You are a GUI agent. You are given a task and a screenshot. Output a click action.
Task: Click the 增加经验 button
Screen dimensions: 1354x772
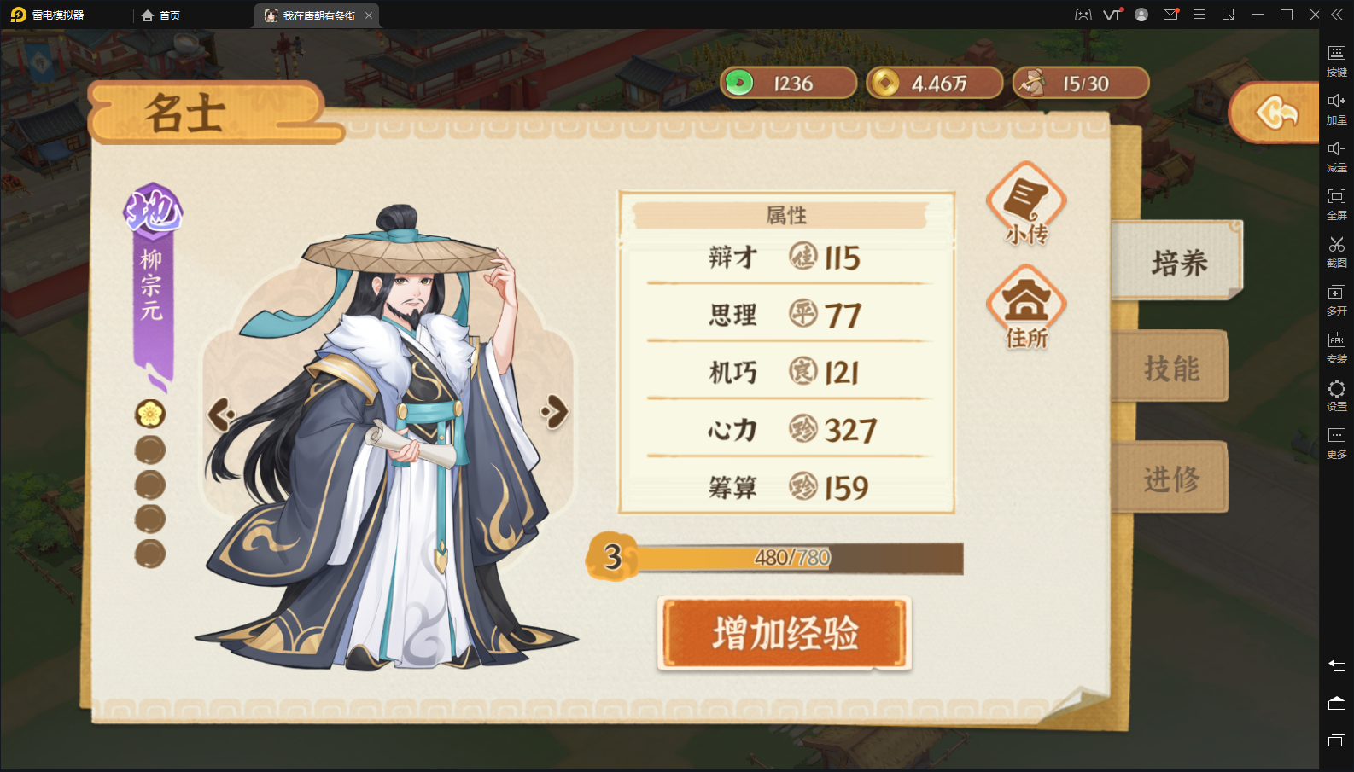[785, 633]
